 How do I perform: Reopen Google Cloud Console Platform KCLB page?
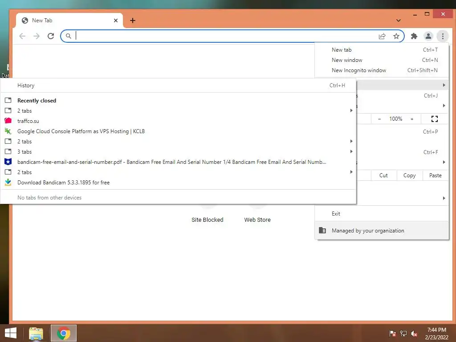point(178,131)
